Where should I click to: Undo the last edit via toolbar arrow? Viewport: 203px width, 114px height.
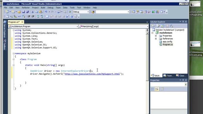coord(46,12)
